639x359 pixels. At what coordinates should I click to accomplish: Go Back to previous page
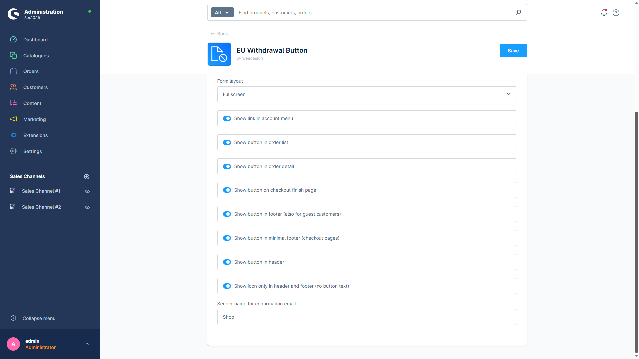(219, 34)
